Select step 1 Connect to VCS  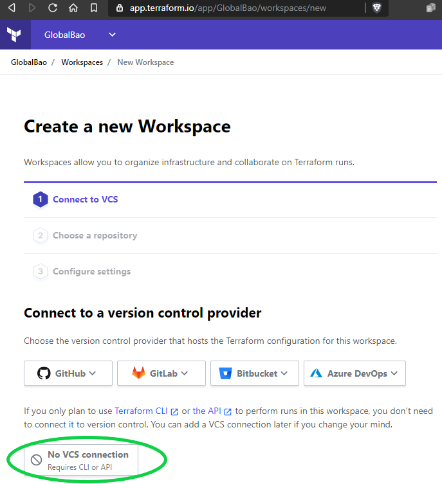86,199
